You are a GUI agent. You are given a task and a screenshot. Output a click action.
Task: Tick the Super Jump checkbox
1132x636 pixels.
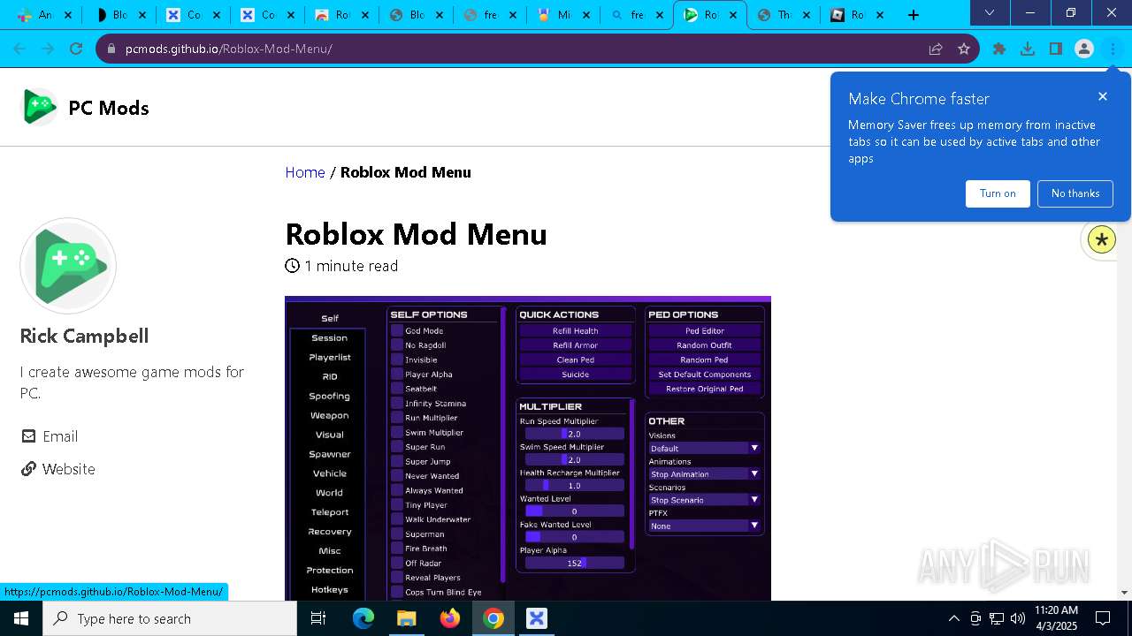[397, 461]
